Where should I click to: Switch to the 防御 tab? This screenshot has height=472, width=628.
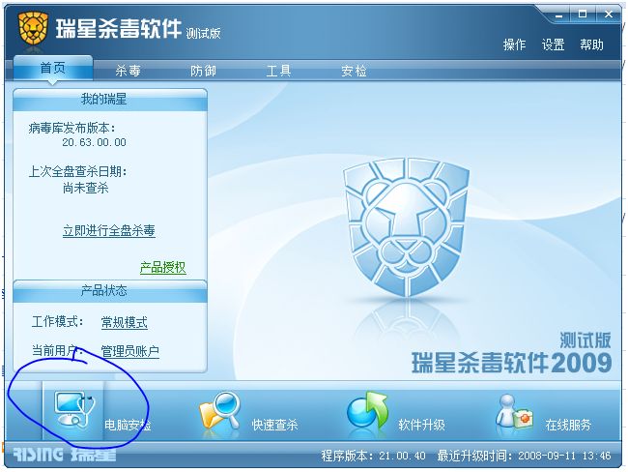(x=203, y=71)
